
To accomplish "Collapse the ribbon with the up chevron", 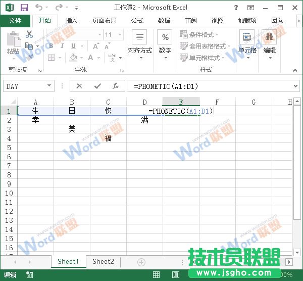I will 295,70.
